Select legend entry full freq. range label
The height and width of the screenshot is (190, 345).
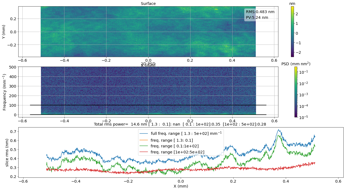click(x=185, y=133)
